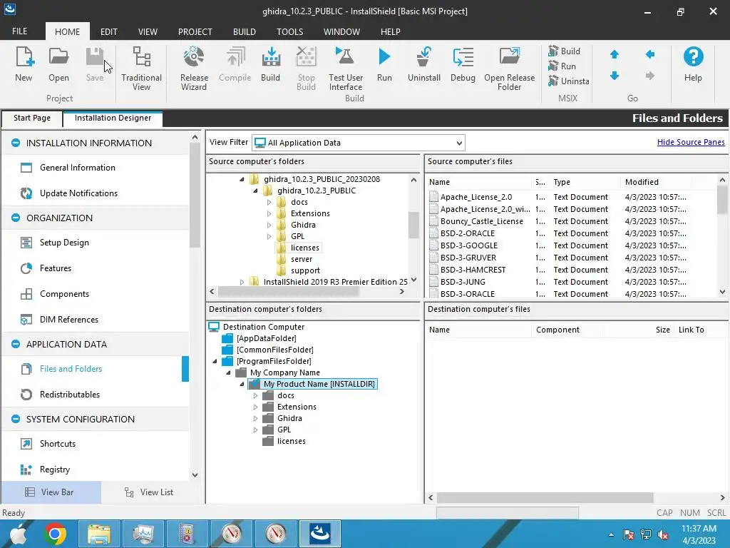Create a New project from the ribbon

click(x=24, y=65)
